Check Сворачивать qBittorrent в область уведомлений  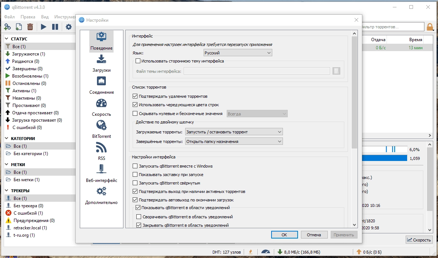point(139,216)
